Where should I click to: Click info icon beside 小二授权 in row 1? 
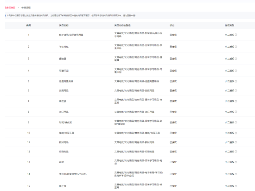click(236, 35)
